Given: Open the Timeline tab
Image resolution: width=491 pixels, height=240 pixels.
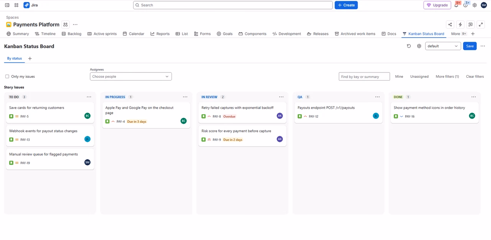Looking at the screenshot, I should click(45, 34).
